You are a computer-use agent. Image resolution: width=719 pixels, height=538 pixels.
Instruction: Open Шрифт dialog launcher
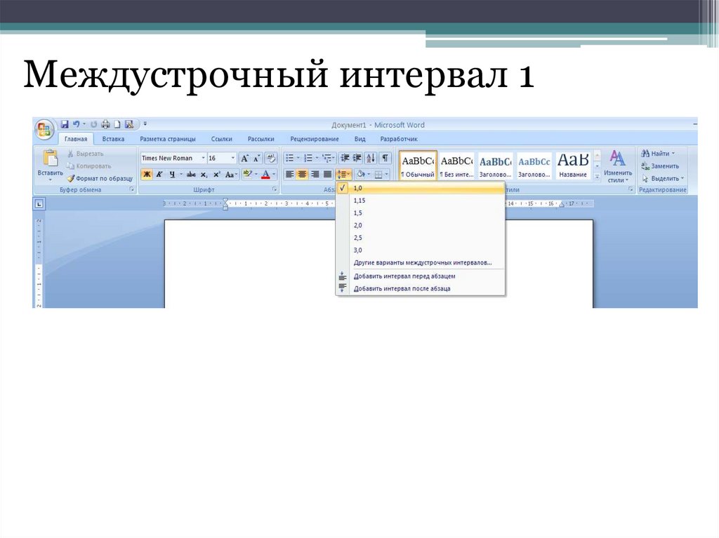click(275, 189)
